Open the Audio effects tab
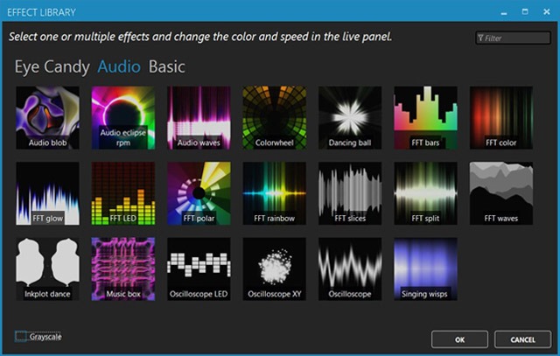The height and width of the screenshot is (356, 560). click(119, 66)
